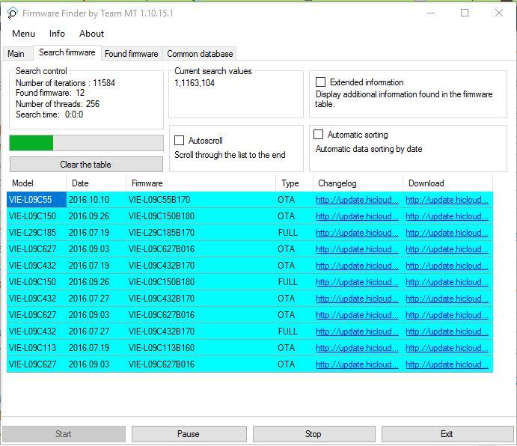
Task: Open download link for VIE-L09C55B170
Action: 447,200
